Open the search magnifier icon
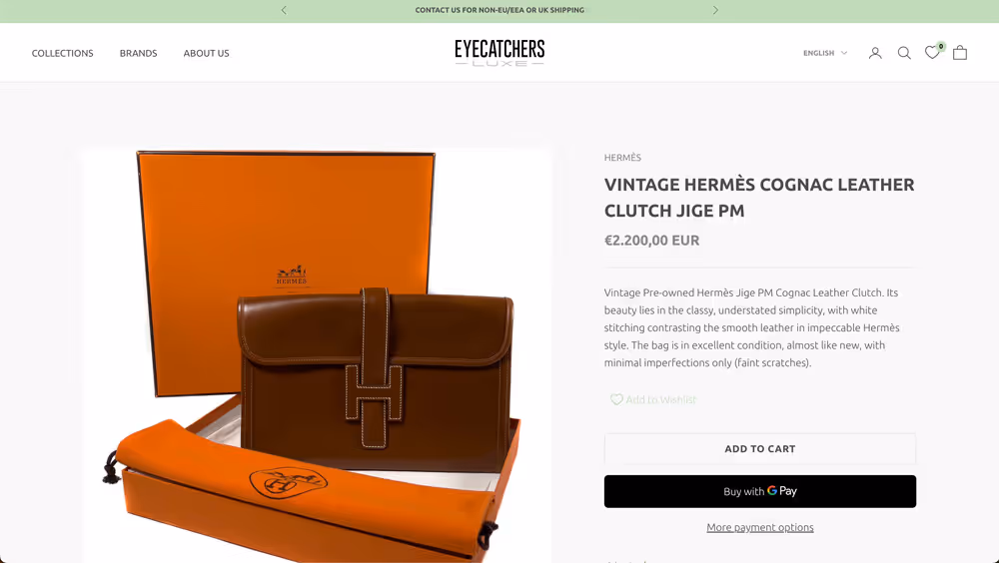 904,53
